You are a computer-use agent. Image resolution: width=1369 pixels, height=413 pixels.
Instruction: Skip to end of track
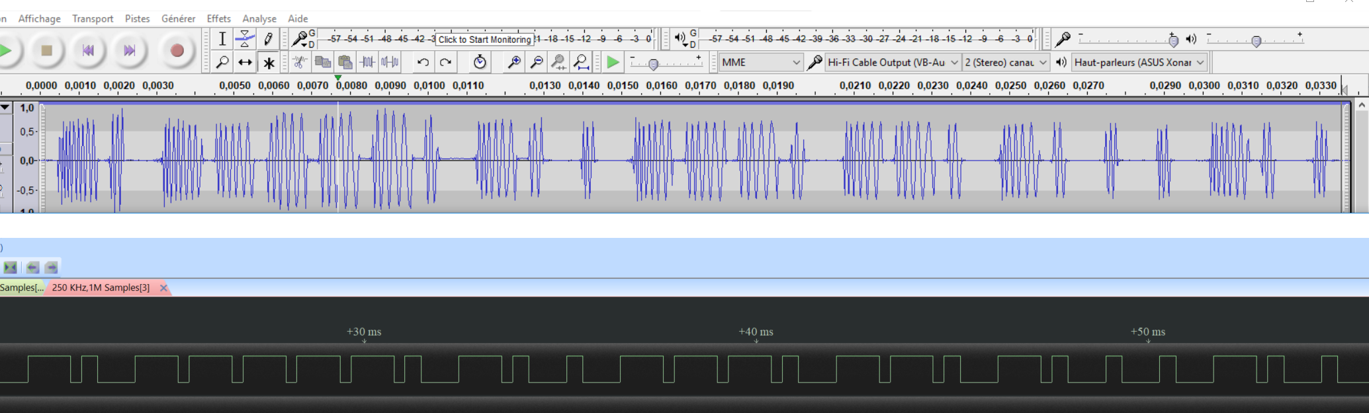[x=129, y=50]
